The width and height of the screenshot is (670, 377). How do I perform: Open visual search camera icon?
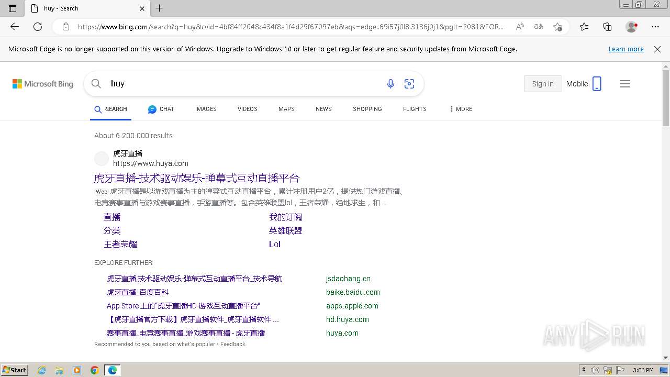409,84
